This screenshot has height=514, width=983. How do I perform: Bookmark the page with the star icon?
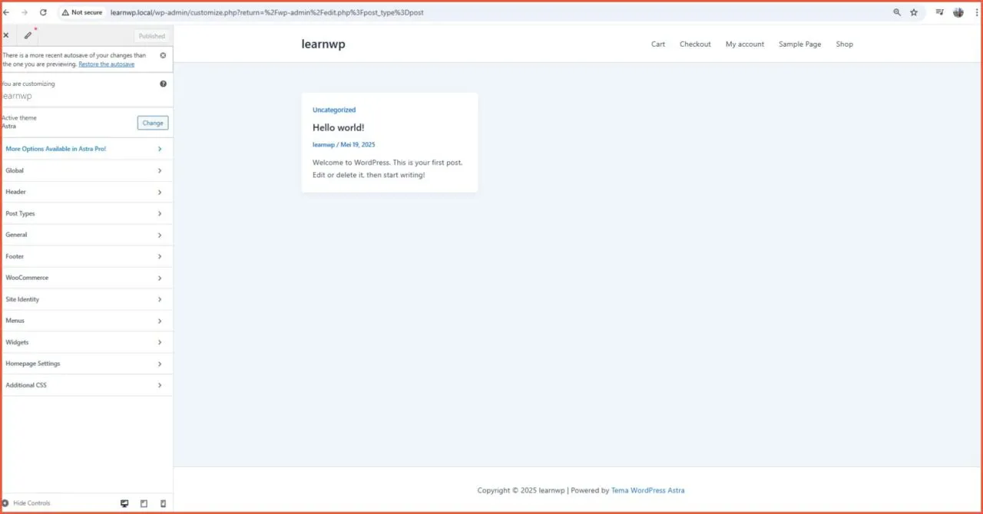[914, 12]
